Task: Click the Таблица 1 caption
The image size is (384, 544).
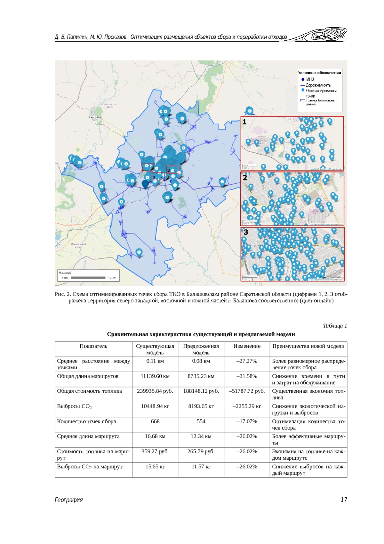Action: tap(335, 326)
